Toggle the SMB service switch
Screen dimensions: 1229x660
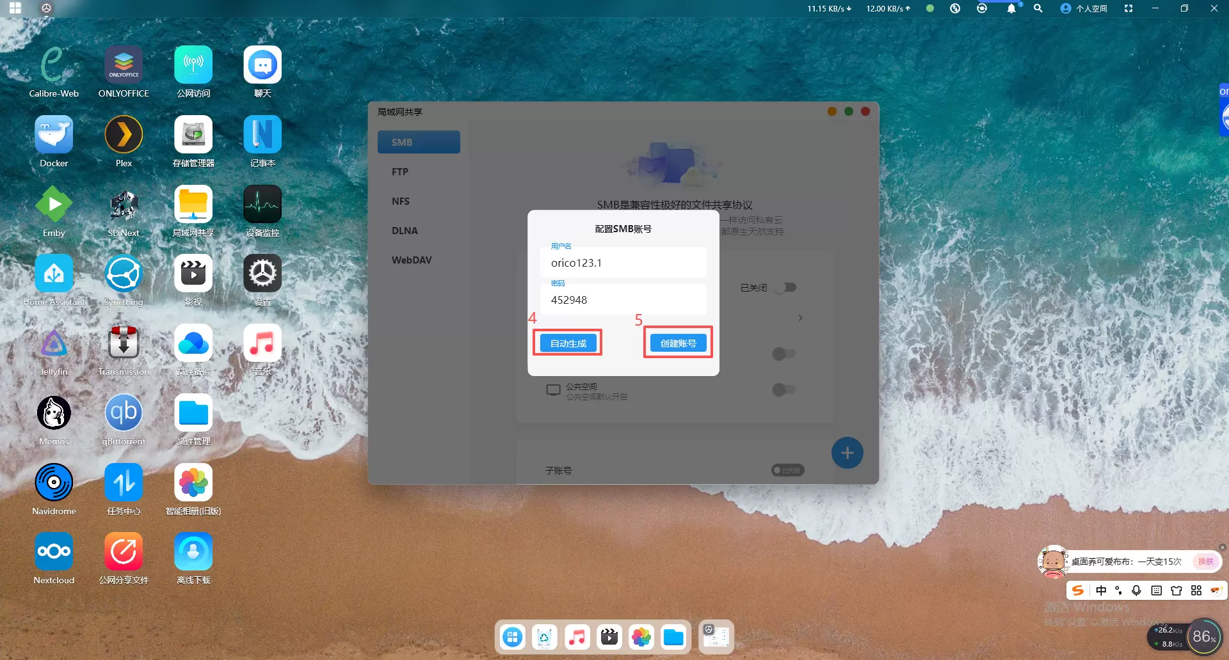point(785,288)
